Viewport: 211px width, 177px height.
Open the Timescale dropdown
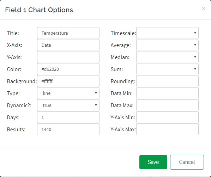[x=167, y=33]
